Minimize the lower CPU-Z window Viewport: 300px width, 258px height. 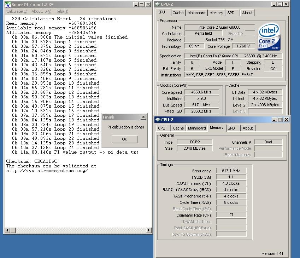tap(274, 120)
